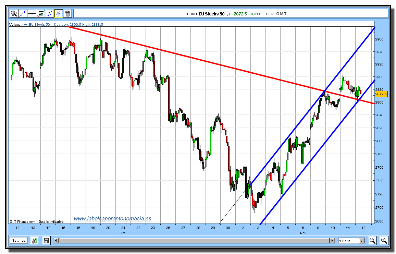Click the EU Stocks 50 legend label
396x254 pixels.
(x=39, y=25)
